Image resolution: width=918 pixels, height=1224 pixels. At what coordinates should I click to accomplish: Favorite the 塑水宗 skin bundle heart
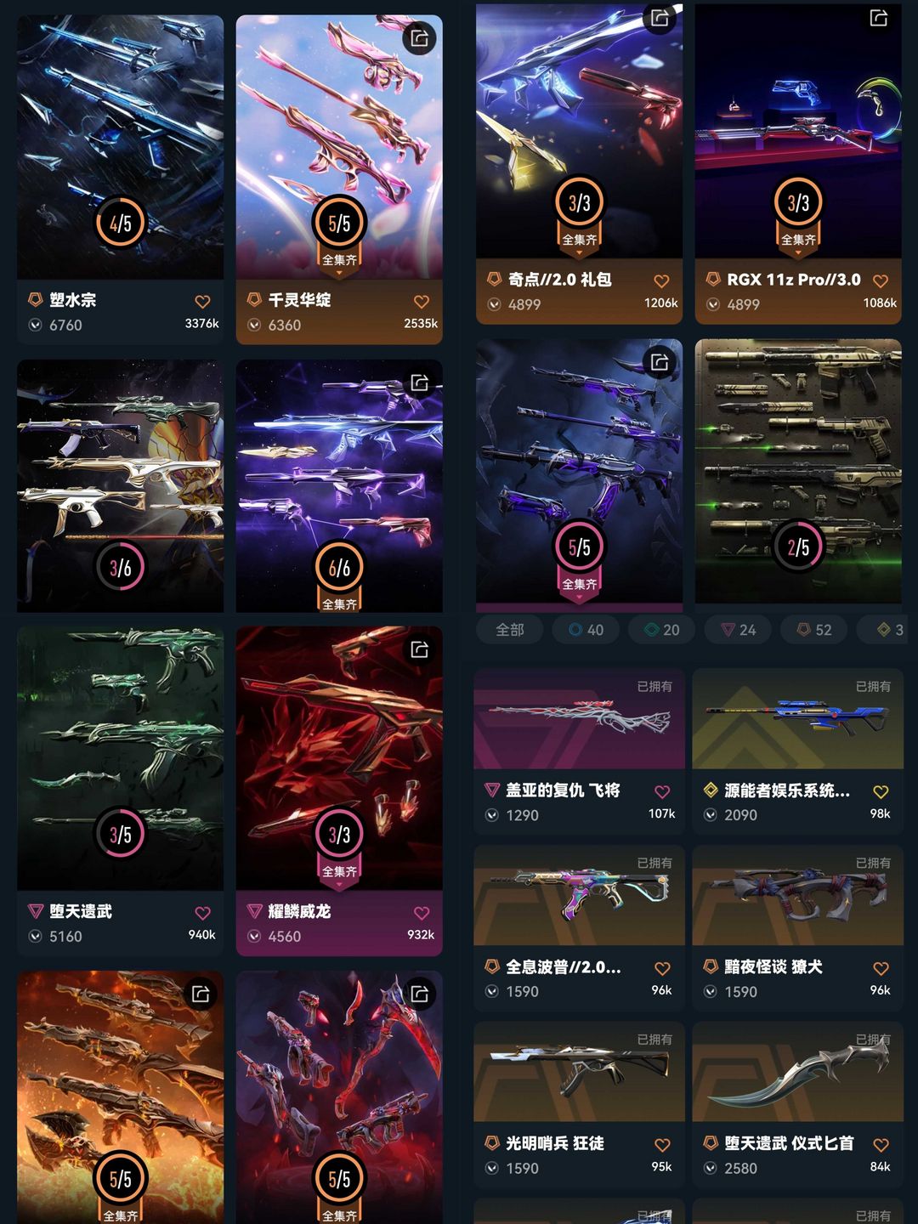[x=202, y=302]
